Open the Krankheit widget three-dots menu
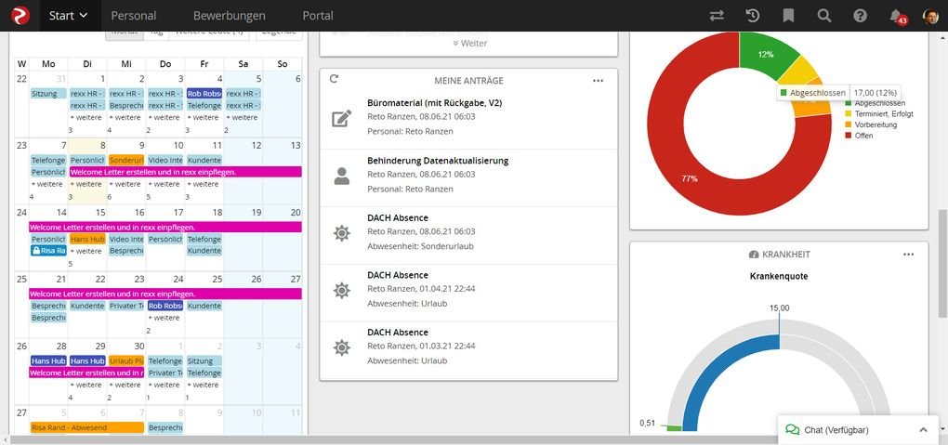The width and height of the screenshot is (948, 445). click(x=908, y=255)
